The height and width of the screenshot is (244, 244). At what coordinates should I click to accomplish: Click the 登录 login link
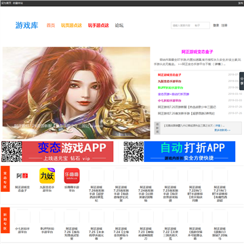click(216, 26)
